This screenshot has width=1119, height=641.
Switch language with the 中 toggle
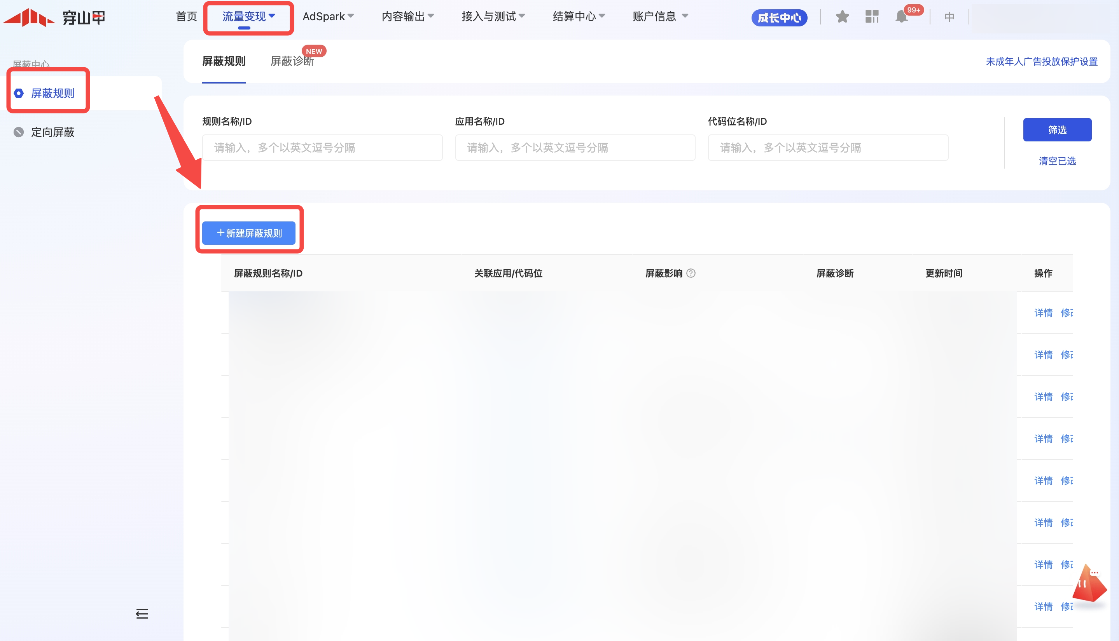949,17
